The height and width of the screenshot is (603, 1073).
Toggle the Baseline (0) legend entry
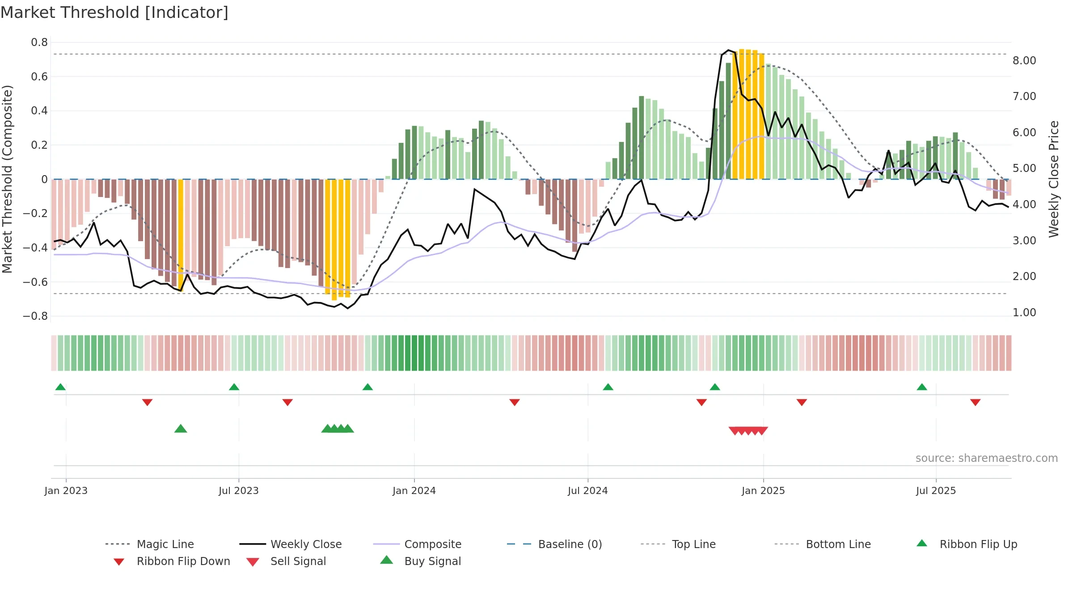pos(554,544)
